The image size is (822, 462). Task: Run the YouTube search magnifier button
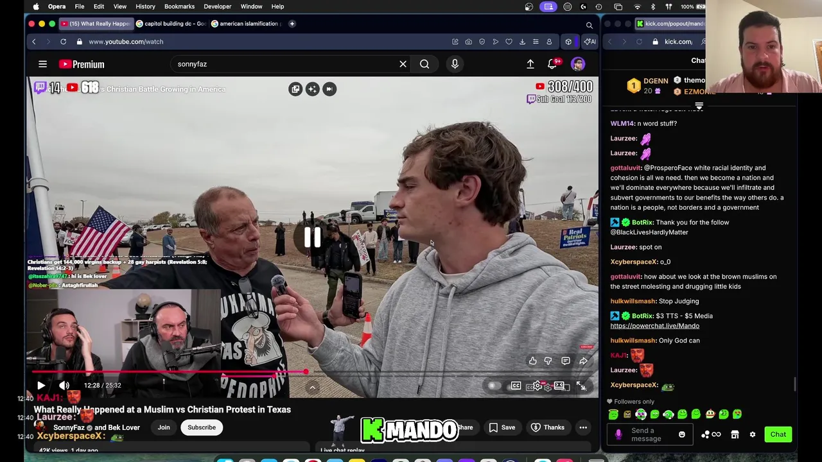point(424,64)
